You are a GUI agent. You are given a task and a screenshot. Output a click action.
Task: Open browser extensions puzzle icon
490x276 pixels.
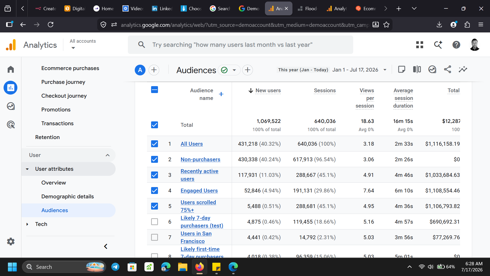(x=467, y=25)
